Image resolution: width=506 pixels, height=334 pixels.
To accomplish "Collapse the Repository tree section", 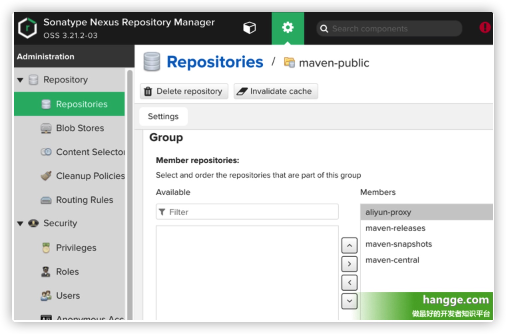I will [x=20, y=80].
